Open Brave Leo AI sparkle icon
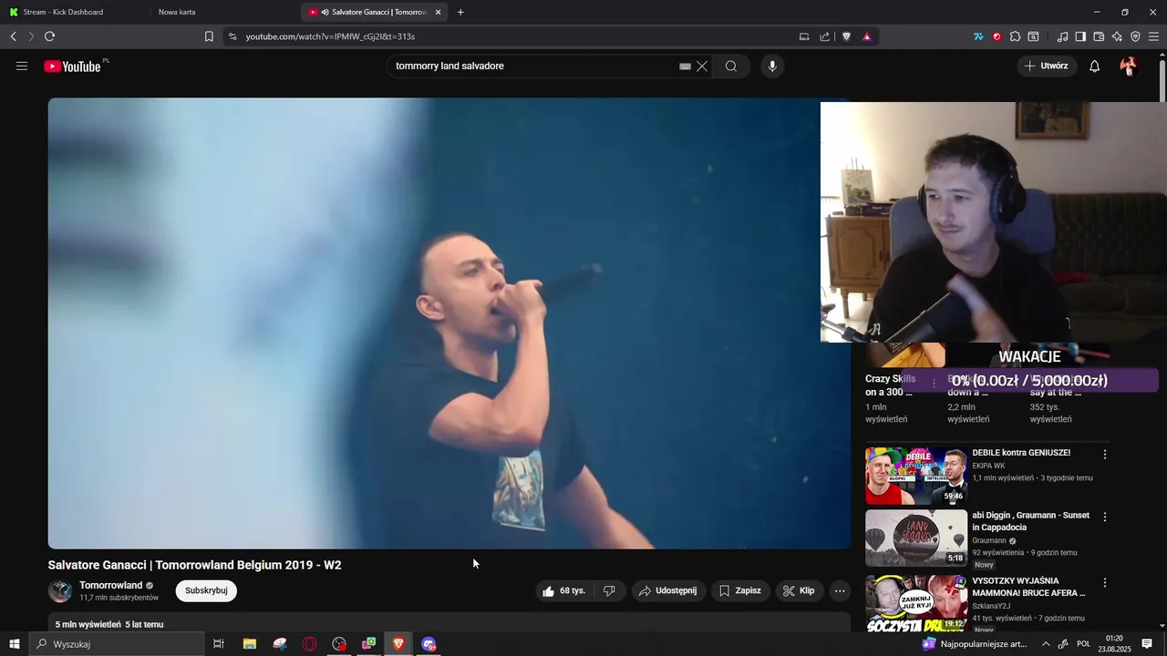This screenshot has width=1167, height=656. click(x=1117, y=36)
